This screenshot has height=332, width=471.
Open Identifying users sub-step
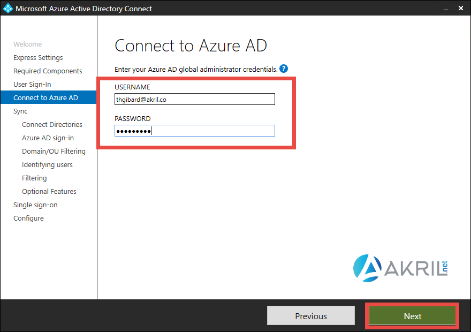[x=47, y=164]
